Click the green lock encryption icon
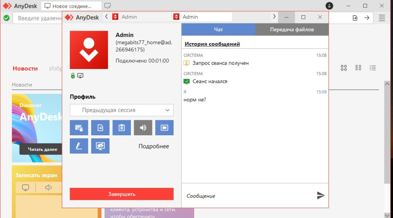The width and height of the screenshot is (393, 218). 73,76
